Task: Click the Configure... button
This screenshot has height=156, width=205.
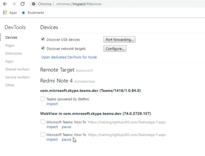Action: [115, 49]
